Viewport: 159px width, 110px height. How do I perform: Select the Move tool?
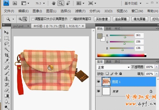(x=6, y=32)
